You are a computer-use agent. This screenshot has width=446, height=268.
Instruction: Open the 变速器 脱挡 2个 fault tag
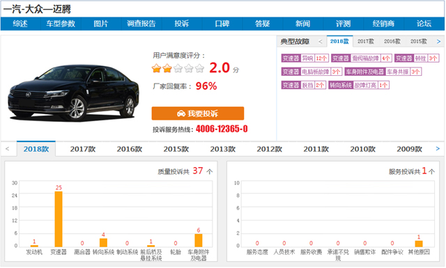coord(304,85)
